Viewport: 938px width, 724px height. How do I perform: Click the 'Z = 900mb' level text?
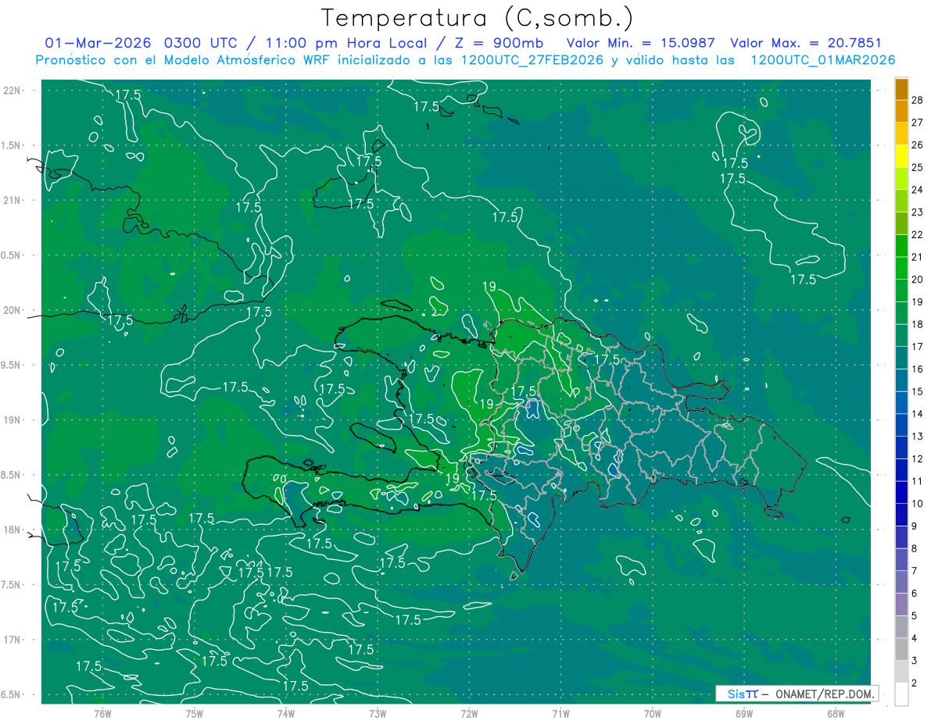click(497, 43)
